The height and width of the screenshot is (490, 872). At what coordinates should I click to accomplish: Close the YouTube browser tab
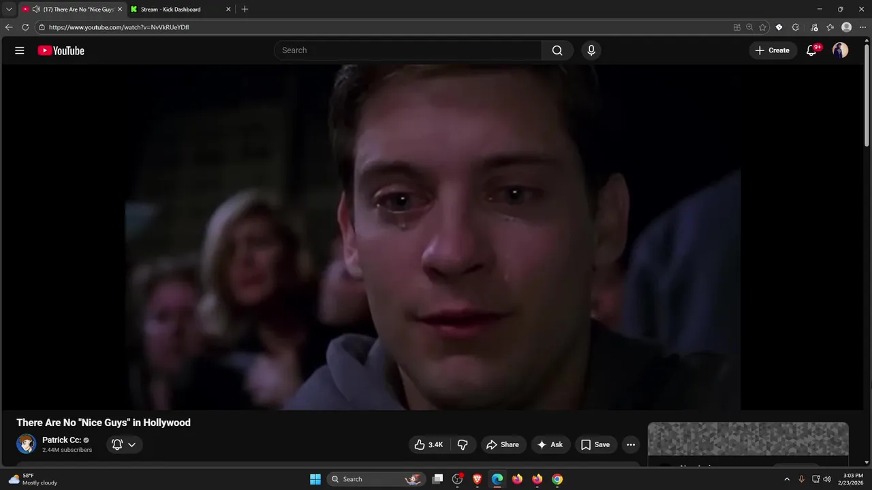tap(120, 10)
